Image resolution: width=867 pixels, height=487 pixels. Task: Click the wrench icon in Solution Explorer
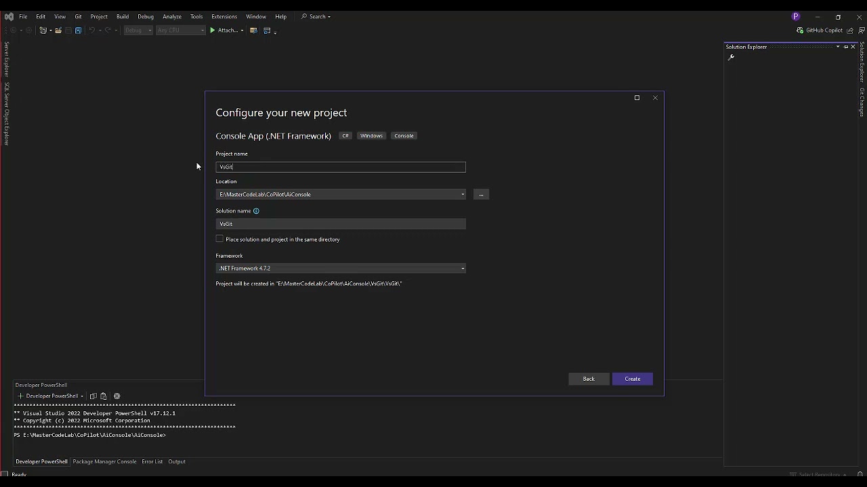[731, 57]
